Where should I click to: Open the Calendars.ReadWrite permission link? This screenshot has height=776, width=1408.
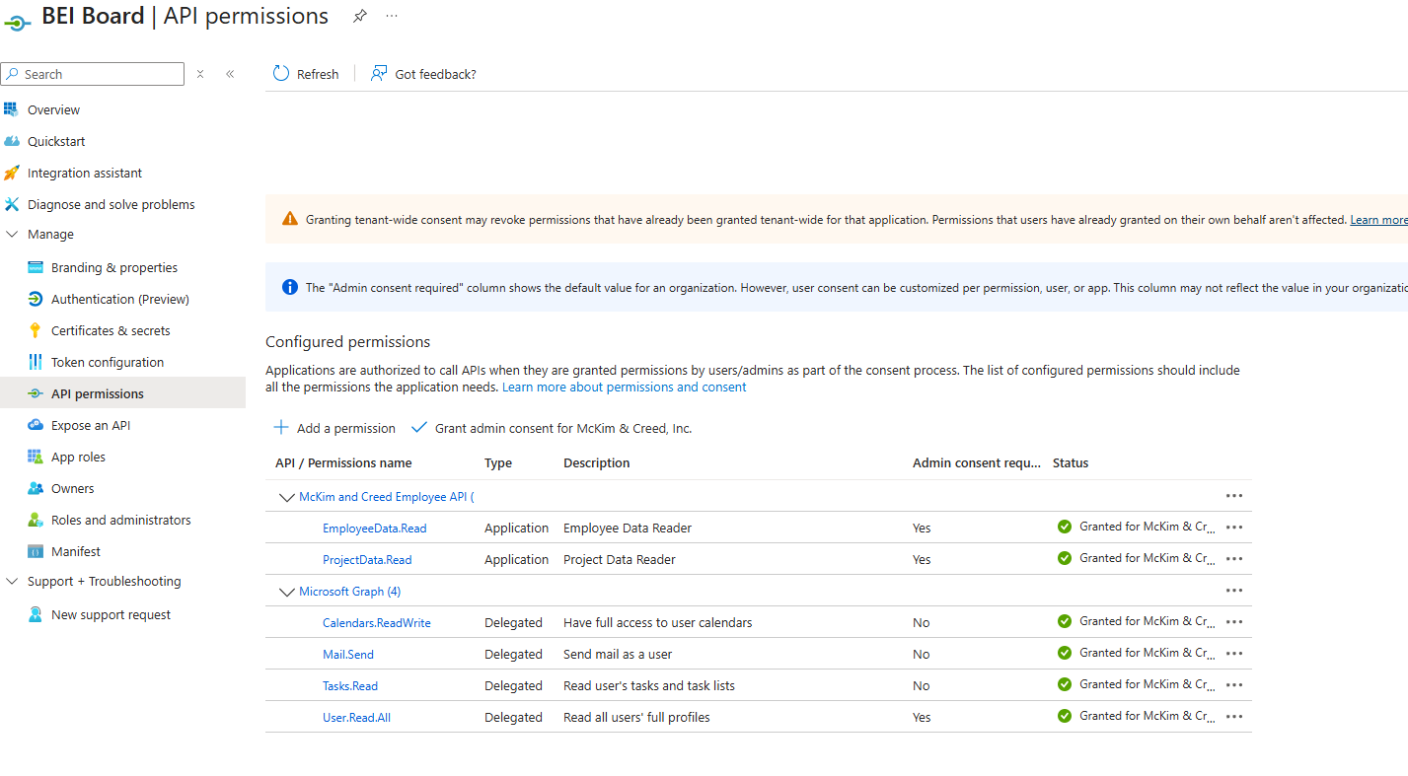pos(377,623)
